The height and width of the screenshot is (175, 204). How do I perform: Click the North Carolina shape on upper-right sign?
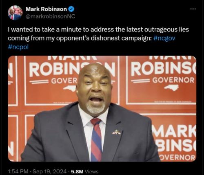coord(171,88)
